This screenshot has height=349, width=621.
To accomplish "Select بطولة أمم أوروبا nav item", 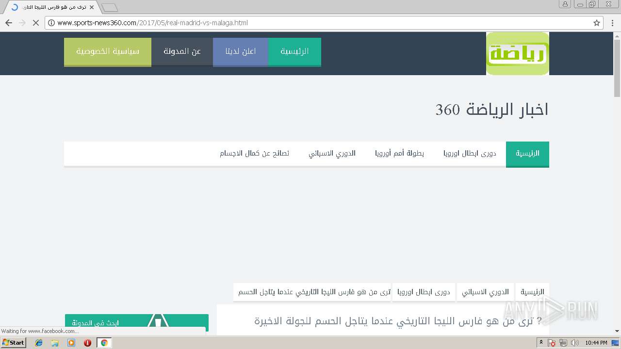I will [399, 154].
